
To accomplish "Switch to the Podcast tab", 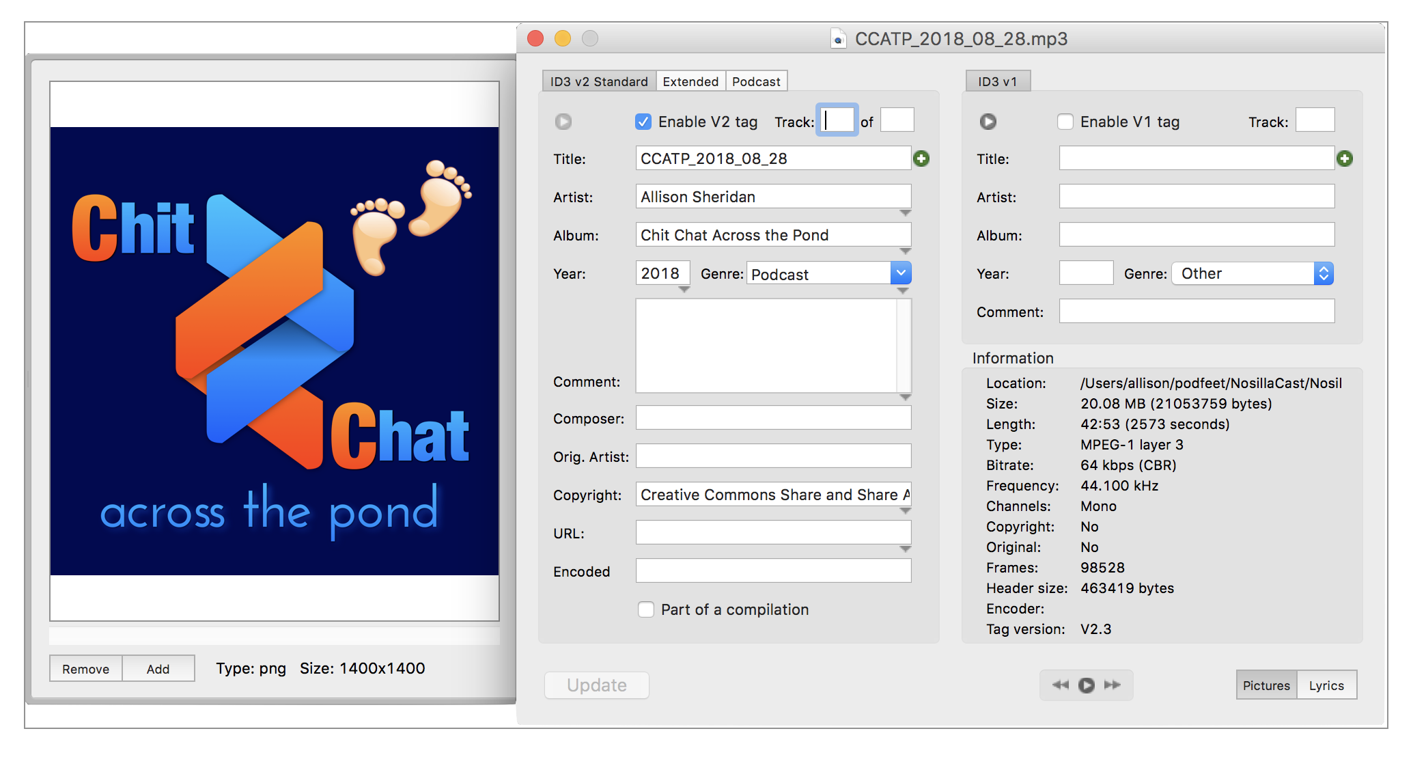I will pos(756,81).
